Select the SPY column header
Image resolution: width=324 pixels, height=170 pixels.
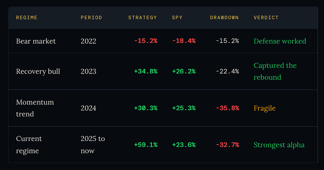[x=177, y=18]
